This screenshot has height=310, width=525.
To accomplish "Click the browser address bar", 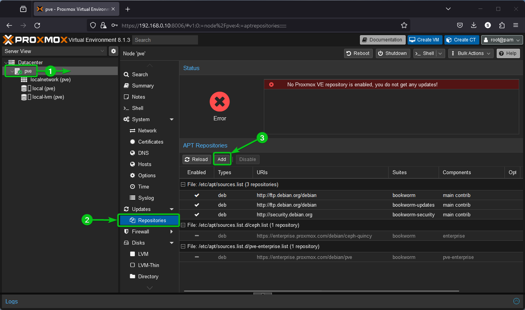I will pos(248,26).
